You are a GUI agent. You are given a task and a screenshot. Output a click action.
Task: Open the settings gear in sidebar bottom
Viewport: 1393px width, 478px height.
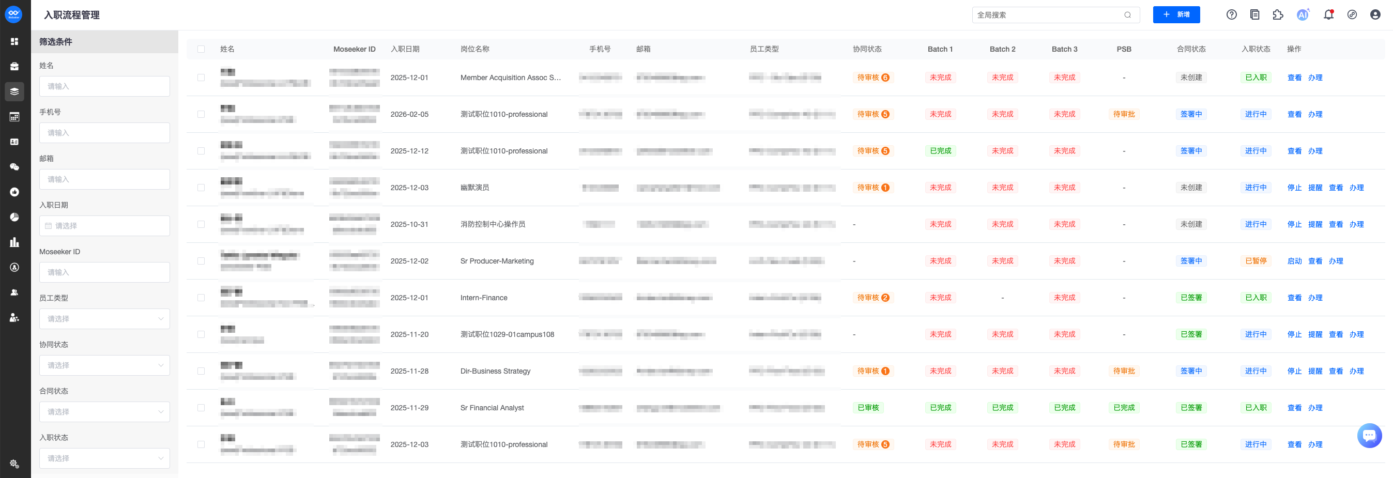pos(14,464)
